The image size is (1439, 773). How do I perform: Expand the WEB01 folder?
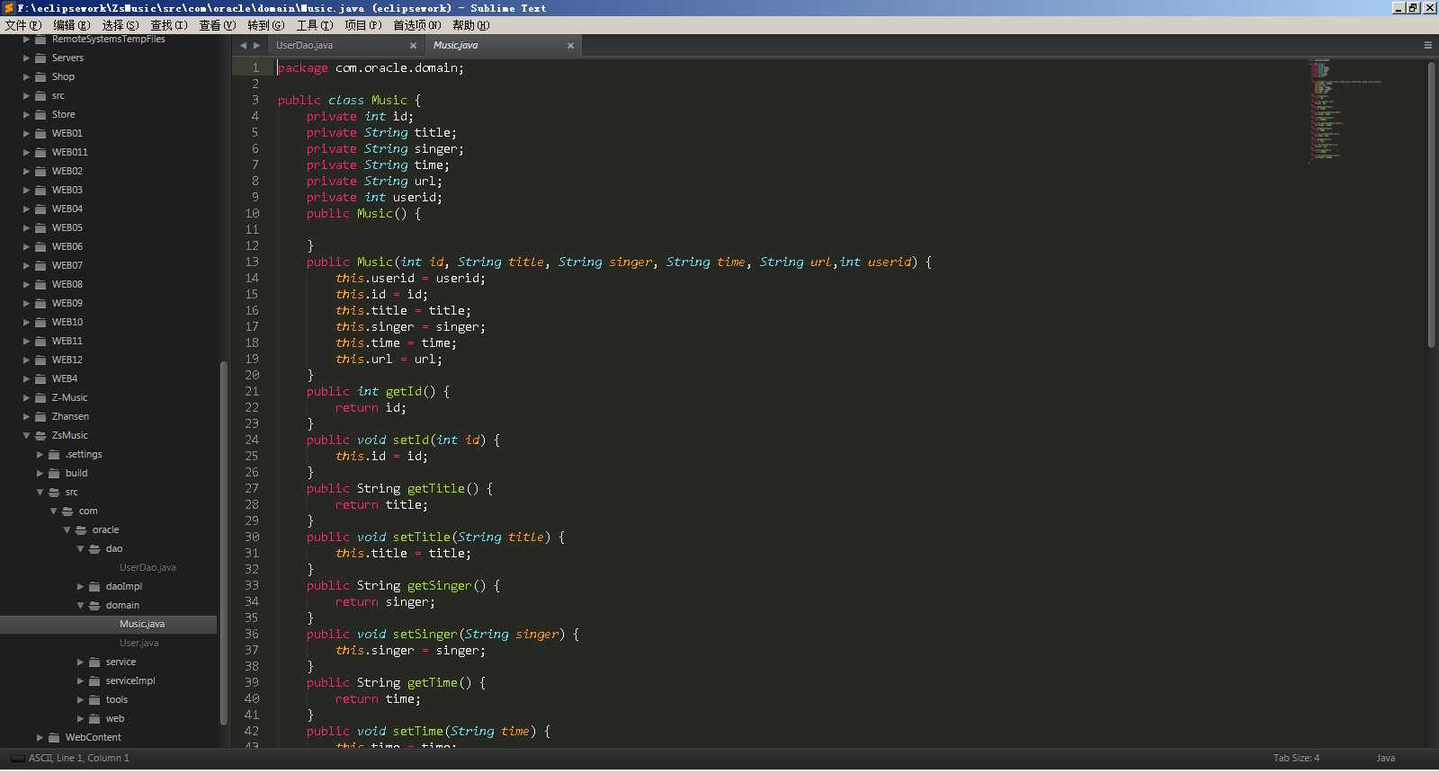pyautogui.click(x=27, y=133)
